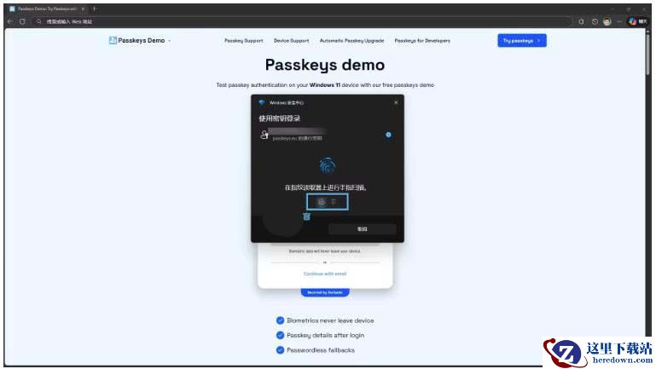Click the browser refresh icon
Screen dimensions: 656x369
pyautogui.click(x=22, y=21)
